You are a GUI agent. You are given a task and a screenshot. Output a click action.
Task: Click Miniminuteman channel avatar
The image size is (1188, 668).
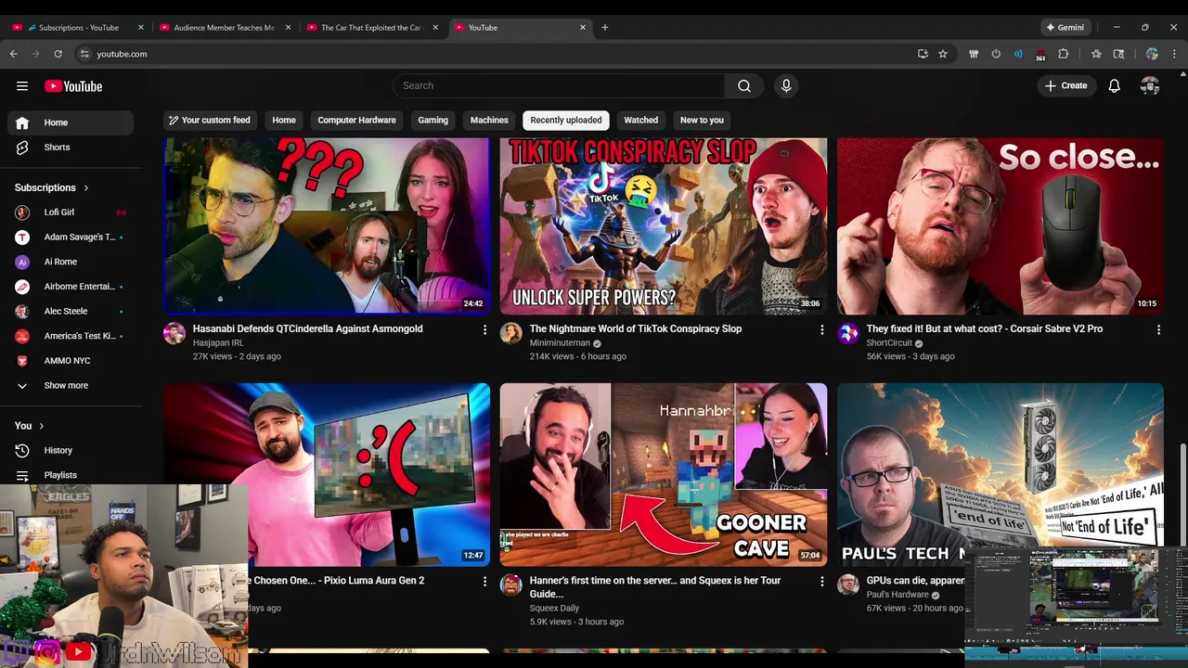tap(511, 334)
